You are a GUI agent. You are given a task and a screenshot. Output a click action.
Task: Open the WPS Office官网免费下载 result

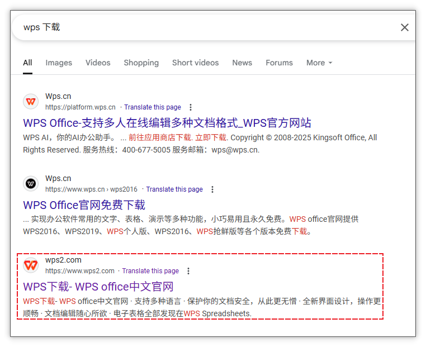click(84, 205)
